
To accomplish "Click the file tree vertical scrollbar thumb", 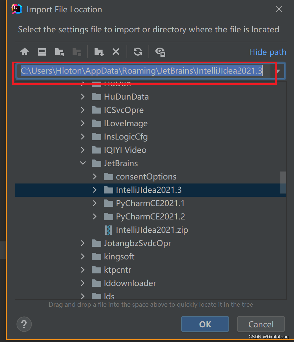I will click(283, 182).
